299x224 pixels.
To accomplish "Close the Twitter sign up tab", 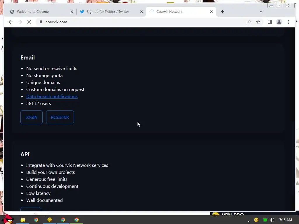I will (x=142, y=12).
